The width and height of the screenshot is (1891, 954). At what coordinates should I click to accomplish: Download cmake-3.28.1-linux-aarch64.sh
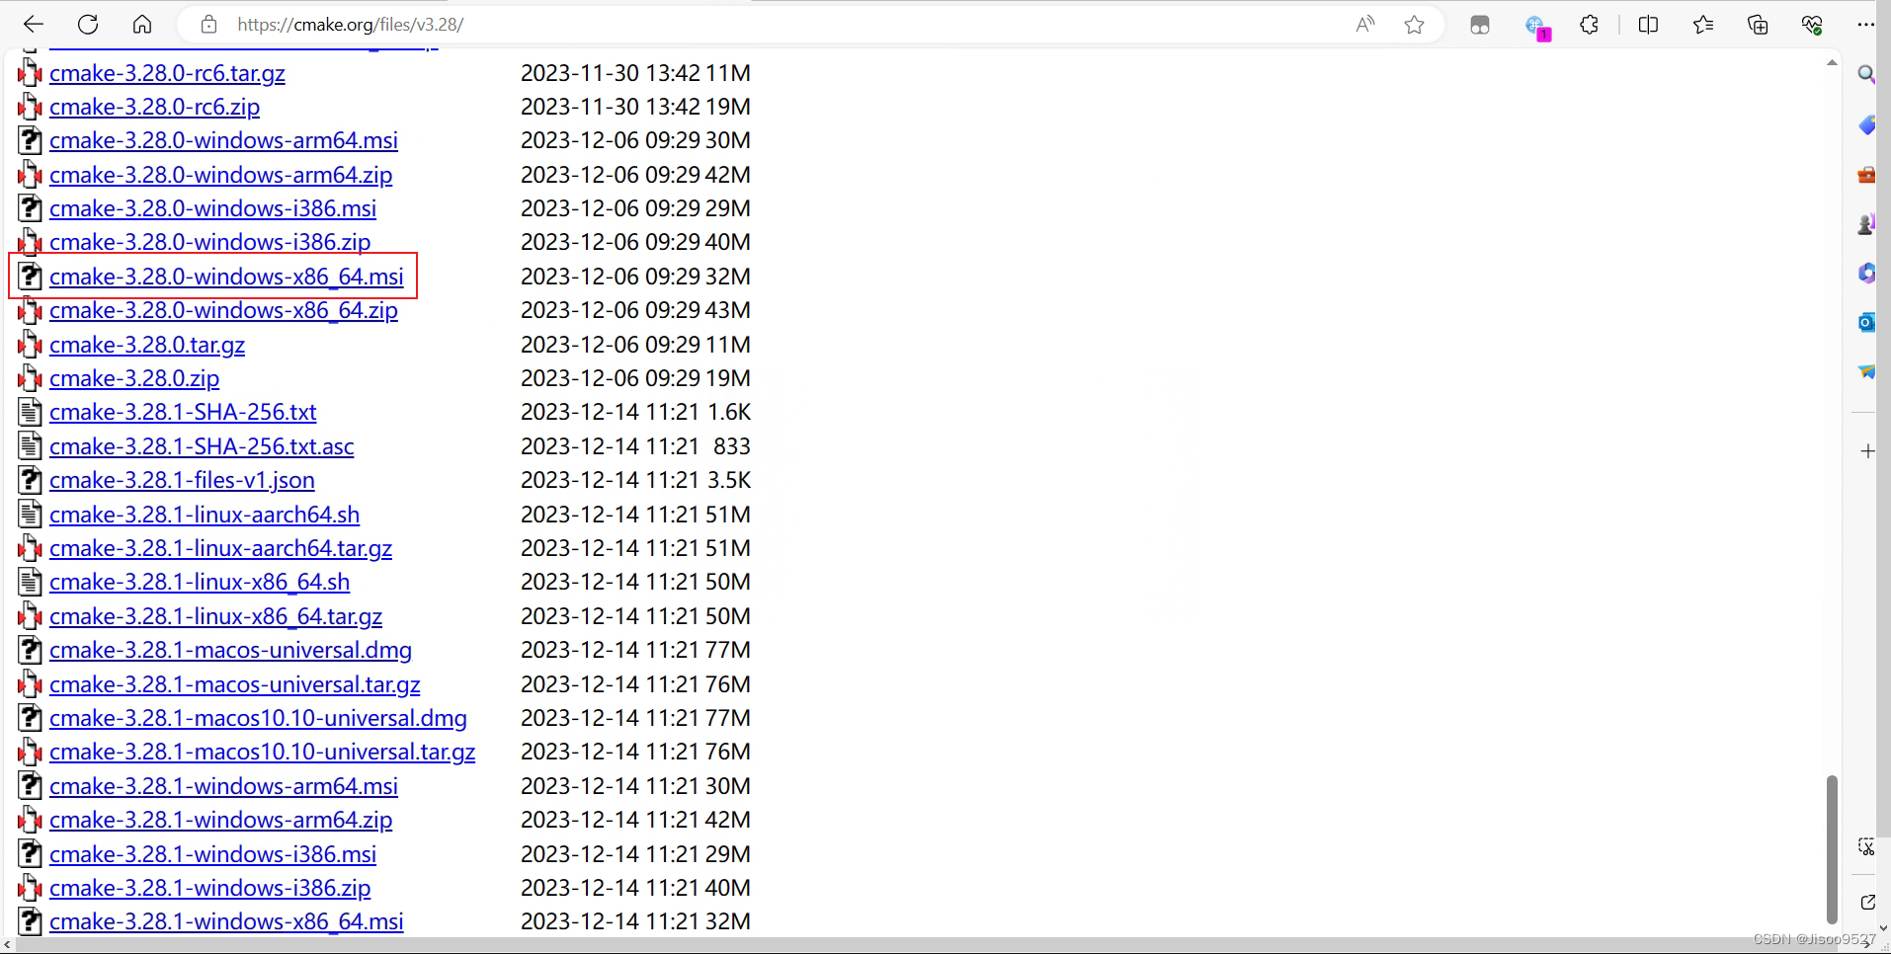coord(205,515)
